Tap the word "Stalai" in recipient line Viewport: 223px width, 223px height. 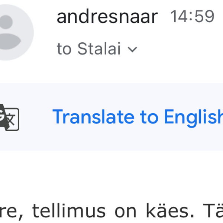click(x=99, y=49)
